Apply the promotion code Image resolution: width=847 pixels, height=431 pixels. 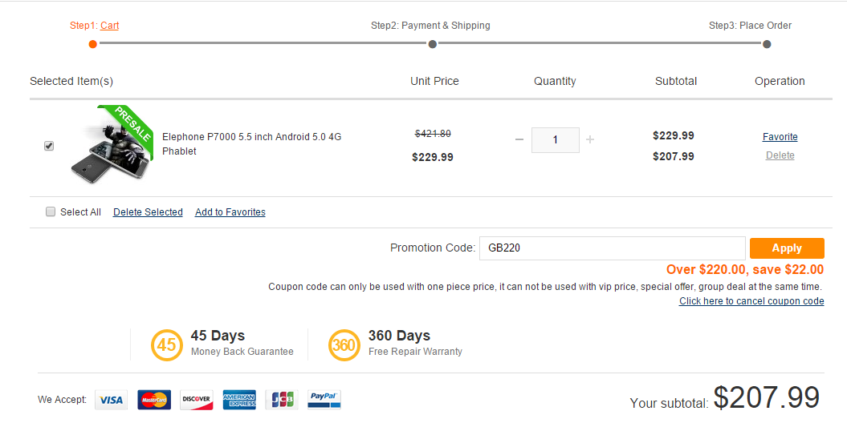pyautogui.click(x=787, y=248)
